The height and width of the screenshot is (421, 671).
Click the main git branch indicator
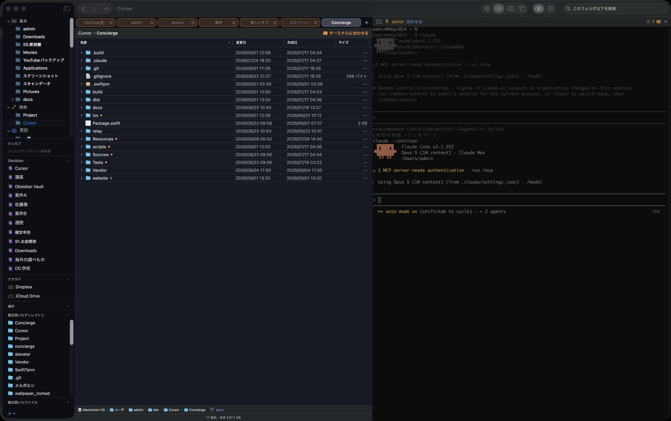coord(217,410)
